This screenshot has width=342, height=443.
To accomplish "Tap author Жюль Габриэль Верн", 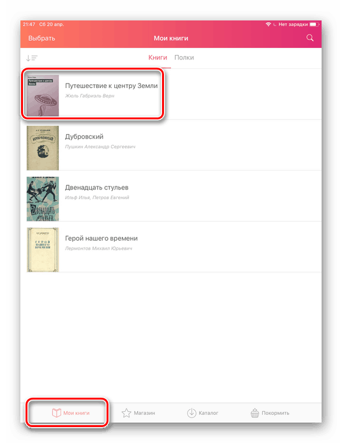I will 89,96.
